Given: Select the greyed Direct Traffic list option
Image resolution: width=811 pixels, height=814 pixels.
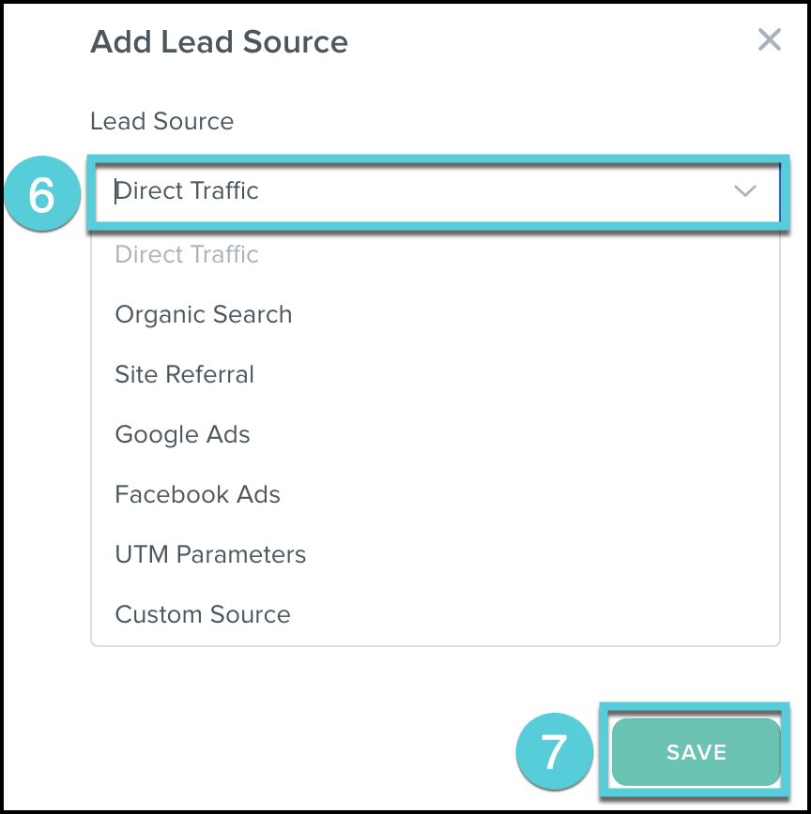Looking at the screenshot, I should pyautogui.click(x=187, y=255).
